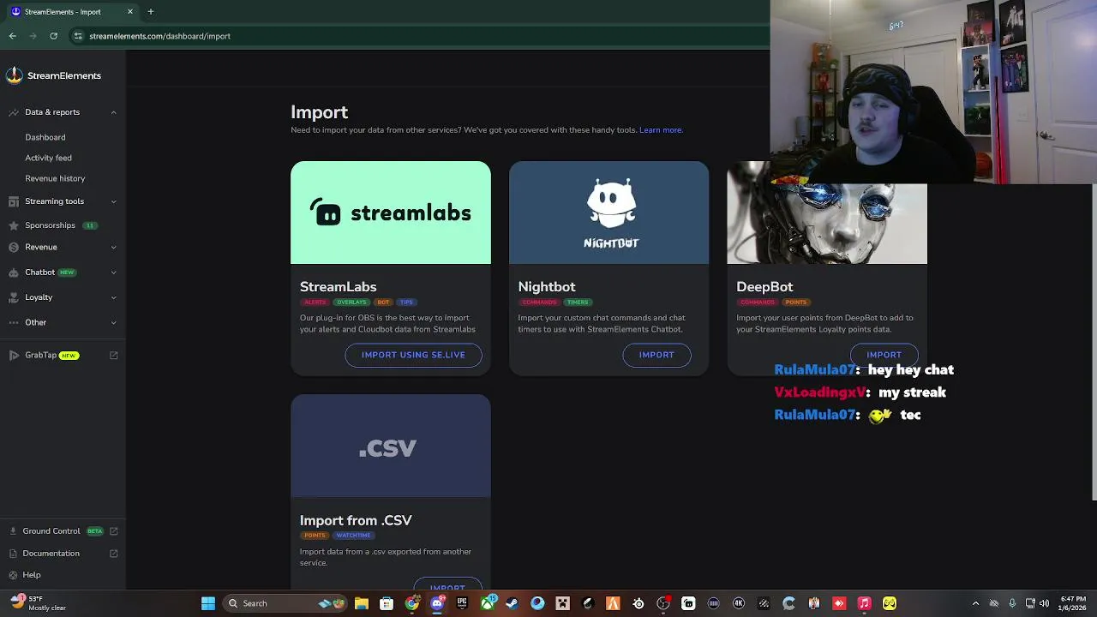This screenshot has height=617, width=1097.
Task: Click the WATCHTIME tag on .CSV card
Action: click(x=353, y=536)
